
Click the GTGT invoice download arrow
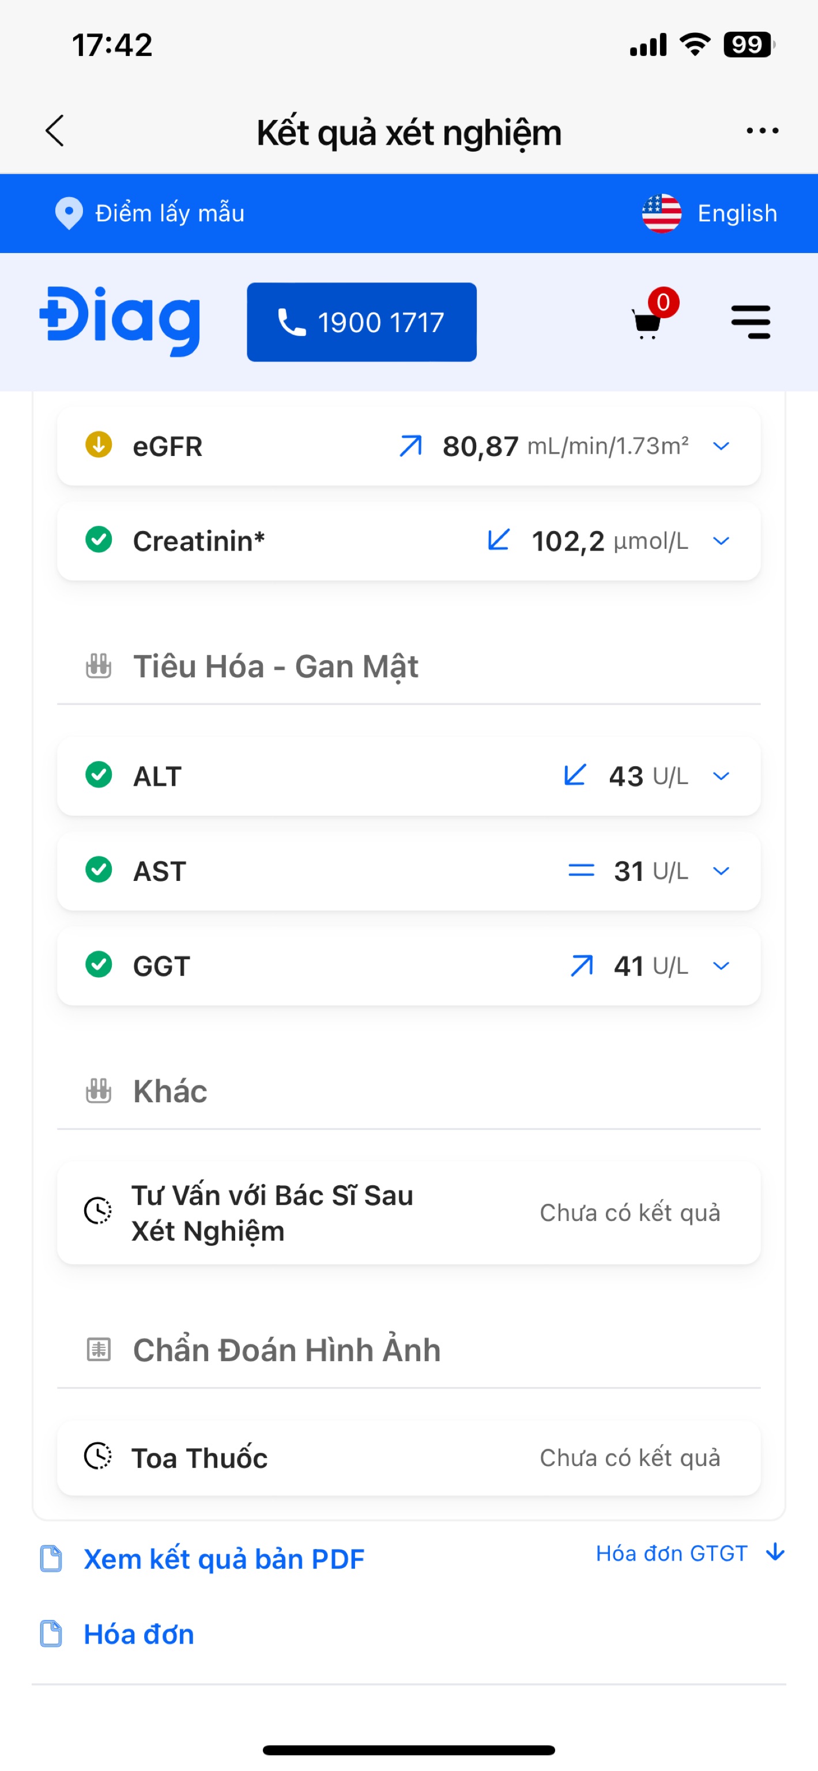click(775, 1552)
